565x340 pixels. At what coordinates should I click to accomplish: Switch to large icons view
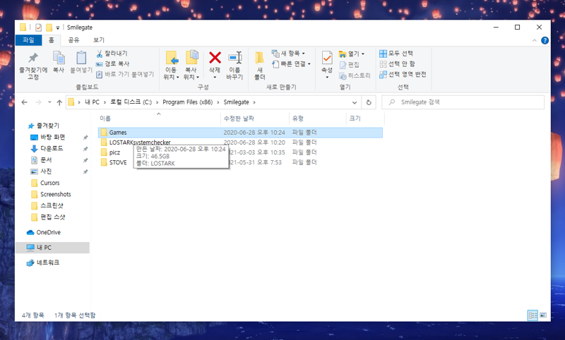(x=543, y=315)
